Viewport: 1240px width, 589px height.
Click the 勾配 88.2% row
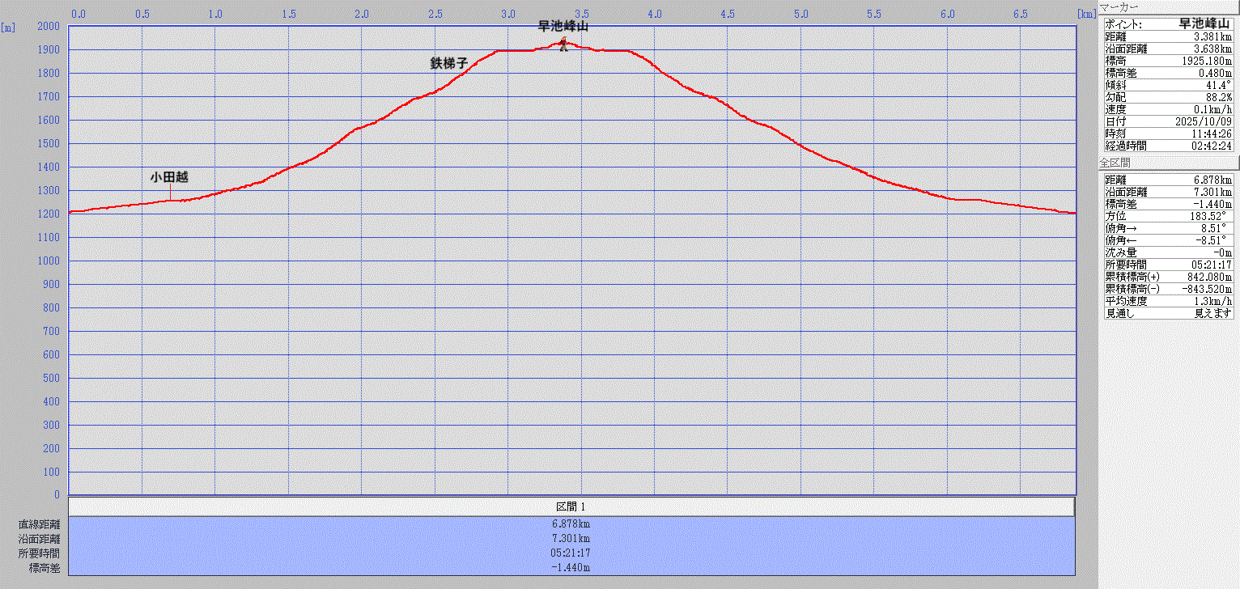click(1169, 97)
